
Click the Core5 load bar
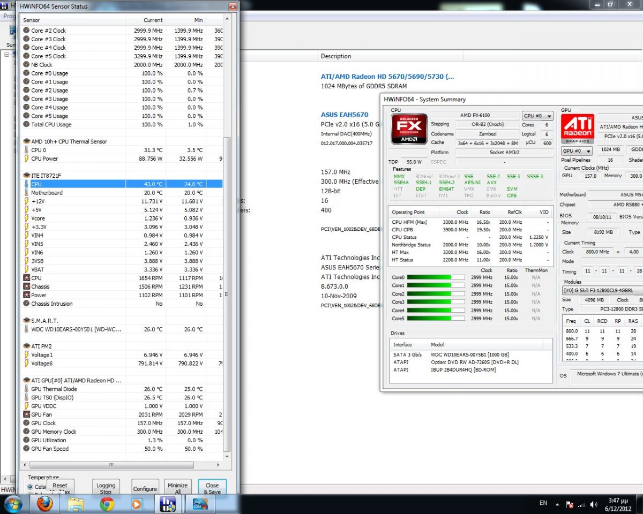click(436, 319)
